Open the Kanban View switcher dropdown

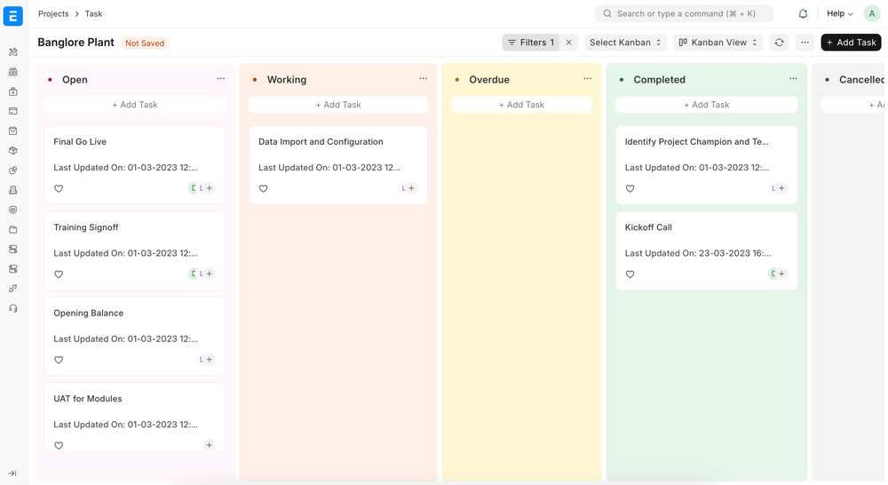(718, 43)
